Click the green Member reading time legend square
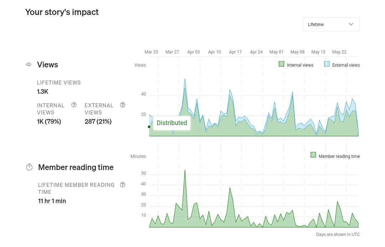 pyautogui.click(x=313, y=155)
